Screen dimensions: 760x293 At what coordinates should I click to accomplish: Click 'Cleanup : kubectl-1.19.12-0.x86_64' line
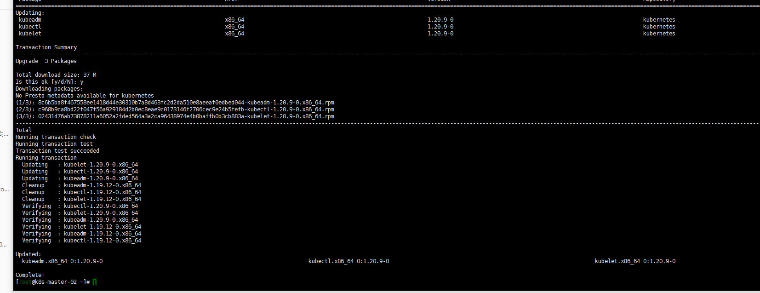81,192
